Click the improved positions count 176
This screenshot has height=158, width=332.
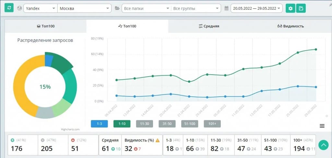(x=17, y=149)
